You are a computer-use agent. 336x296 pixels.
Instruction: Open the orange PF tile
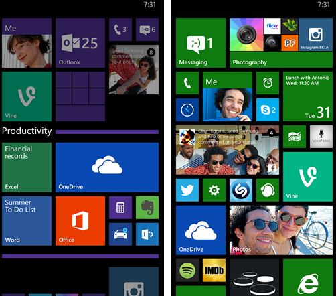click(x=290, y=43)
